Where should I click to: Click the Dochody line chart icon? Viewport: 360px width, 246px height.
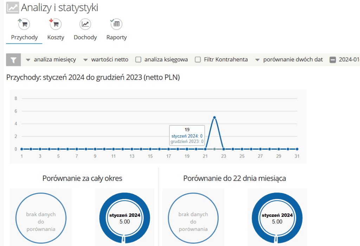click(x=85, y=24)
